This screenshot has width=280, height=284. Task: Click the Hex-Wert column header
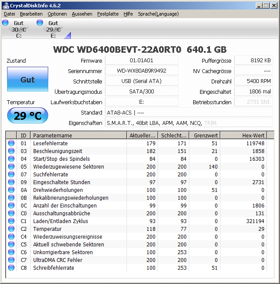(x=244, y=135)
